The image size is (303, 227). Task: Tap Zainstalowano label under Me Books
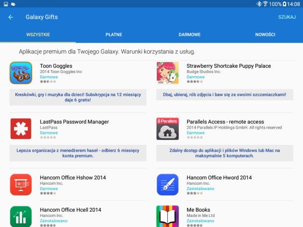tap(201, 221)
